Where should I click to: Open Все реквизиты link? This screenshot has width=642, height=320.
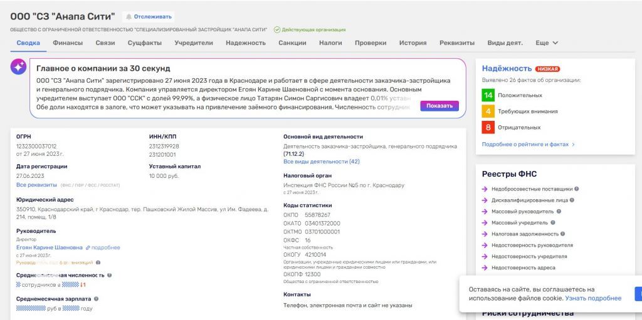tap(36, 185)
